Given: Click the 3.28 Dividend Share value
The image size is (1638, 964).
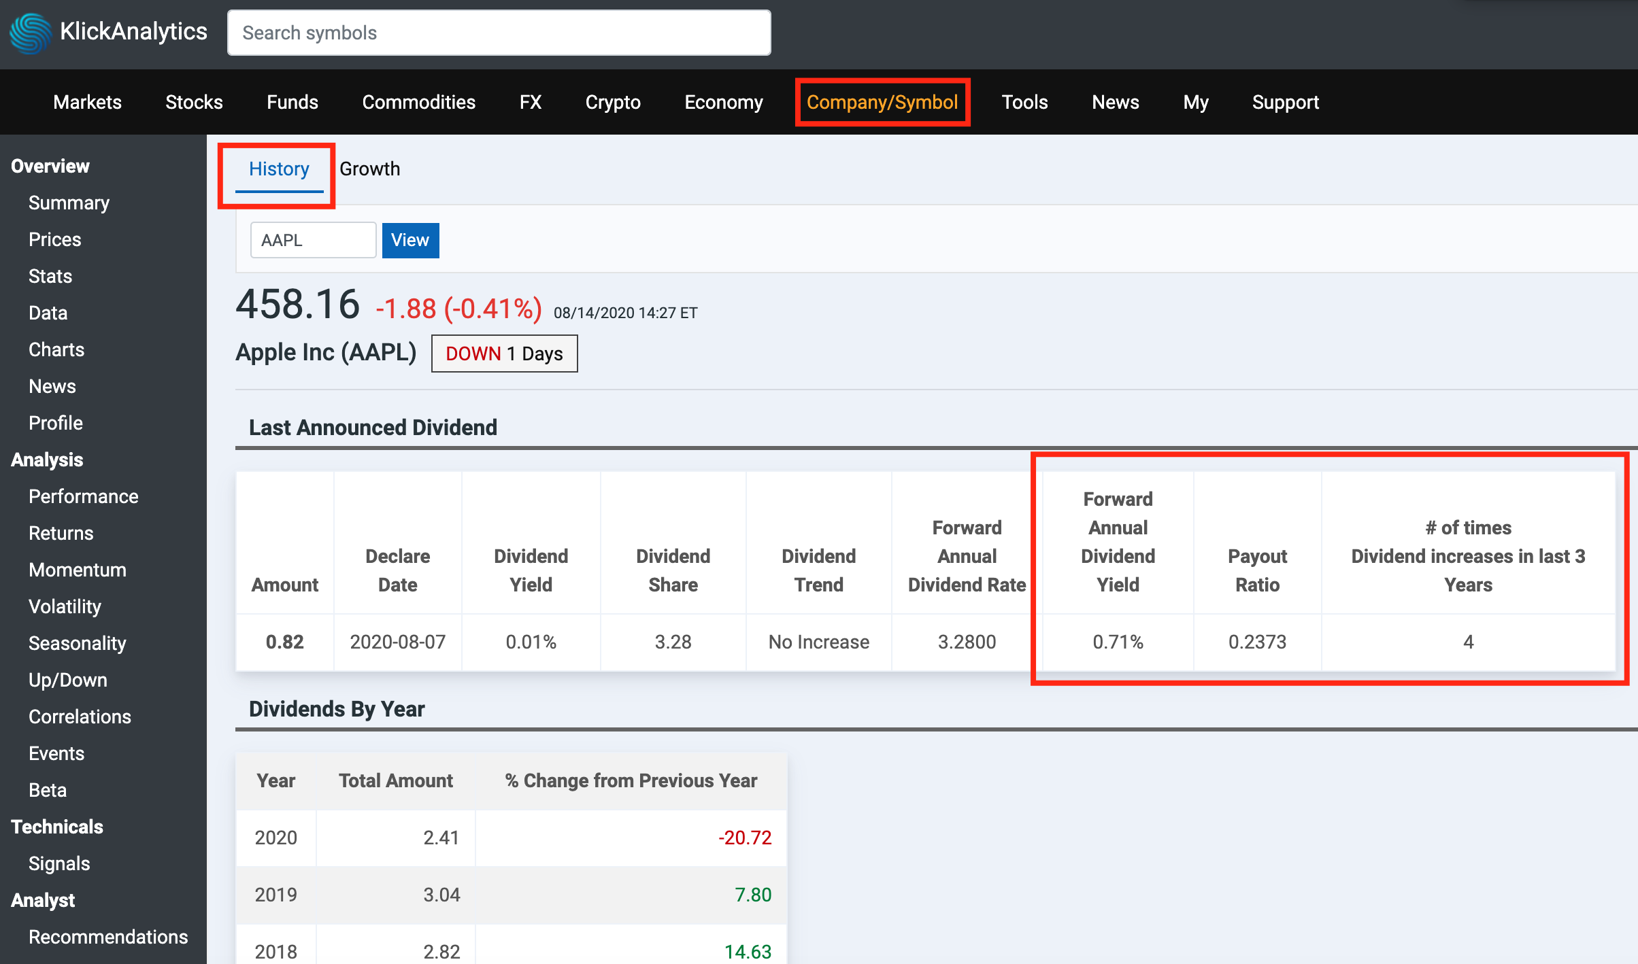Looking at the screenshot, I should [x=673, y=642].
